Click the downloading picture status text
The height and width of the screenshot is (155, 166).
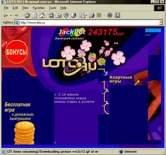tap(53, 152)
